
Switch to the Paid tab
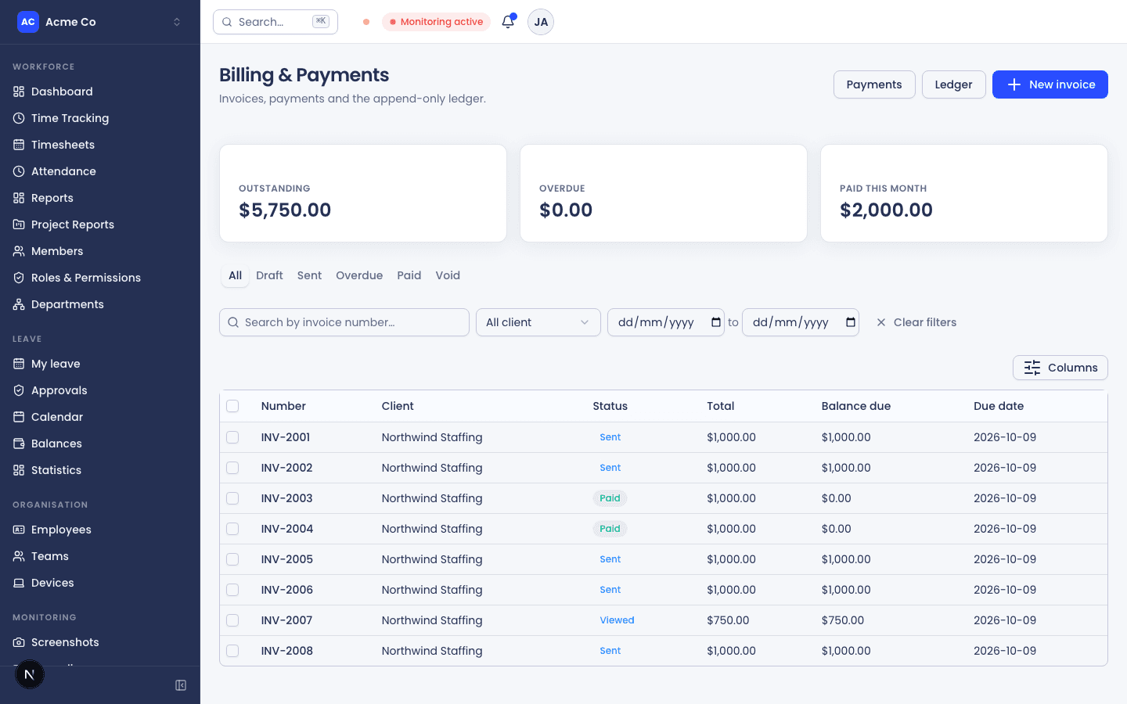tap(409, 275)
